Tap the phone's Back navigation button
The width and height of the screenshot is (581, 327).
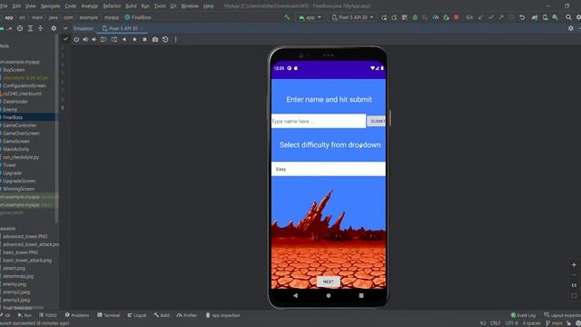pyautogui.click(x=295, y=295)
